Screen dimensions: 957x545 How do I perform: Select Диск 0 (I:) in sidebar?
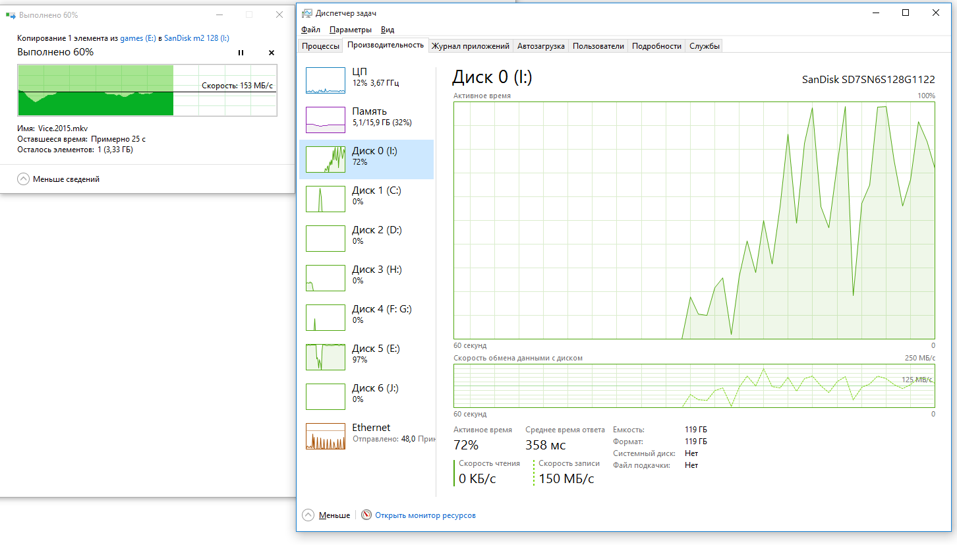366,159
